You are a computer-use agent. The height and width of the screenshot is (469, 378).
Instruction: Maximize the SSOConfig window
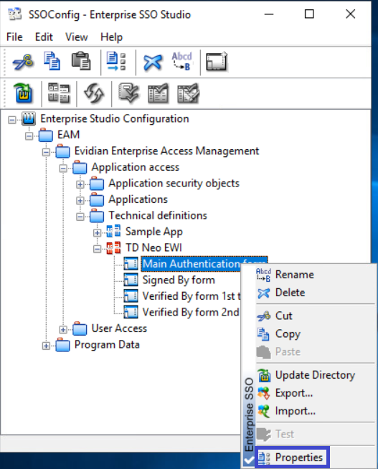(x=309, y=14)
